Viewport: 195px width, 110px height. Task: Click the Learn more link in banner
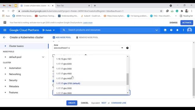coord(88,23)
